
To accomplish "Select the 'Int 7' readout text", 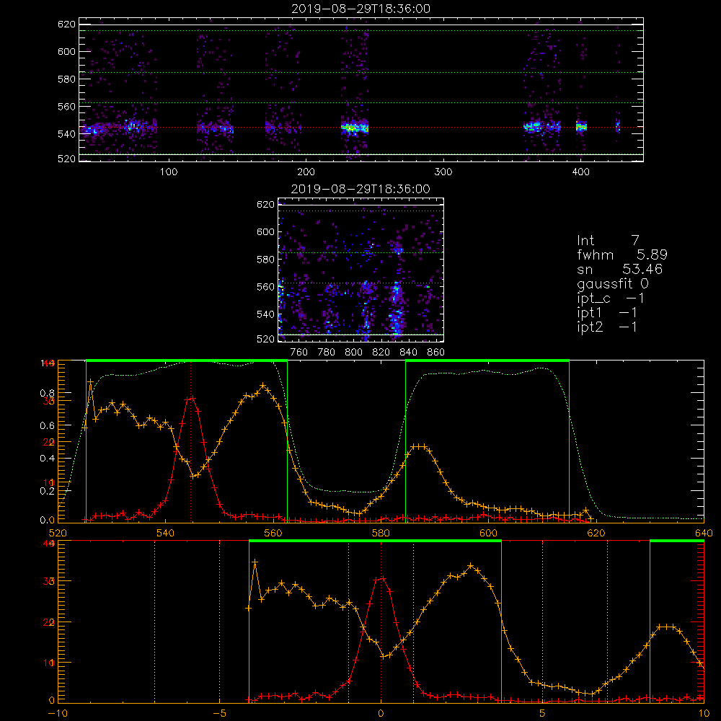I will pyautogui.click(x=608, y=240).
